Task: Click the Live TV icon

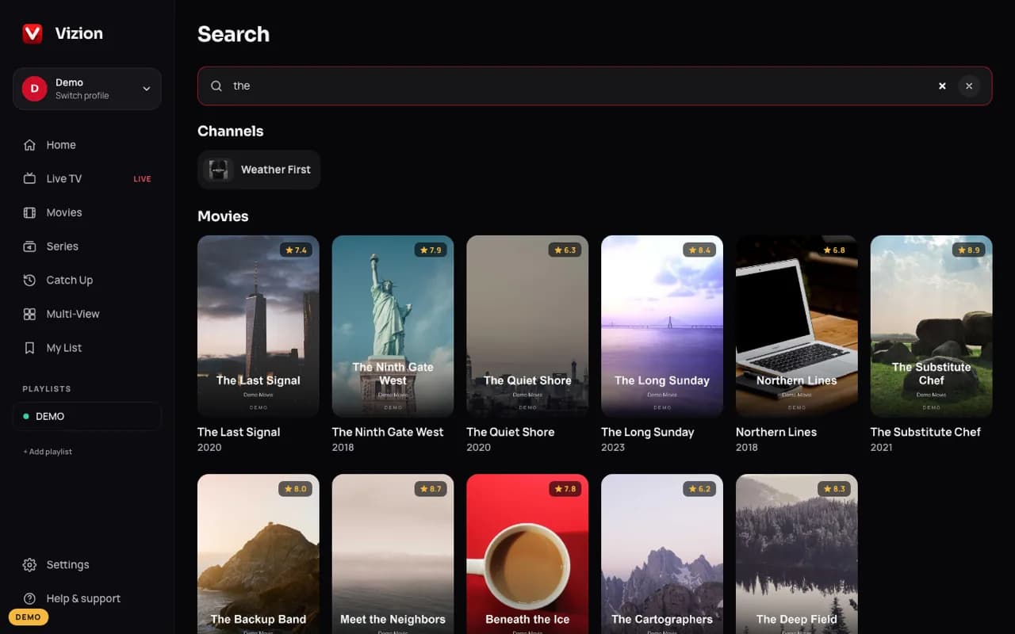Action: pyautogui.click(x=29, y=179)
